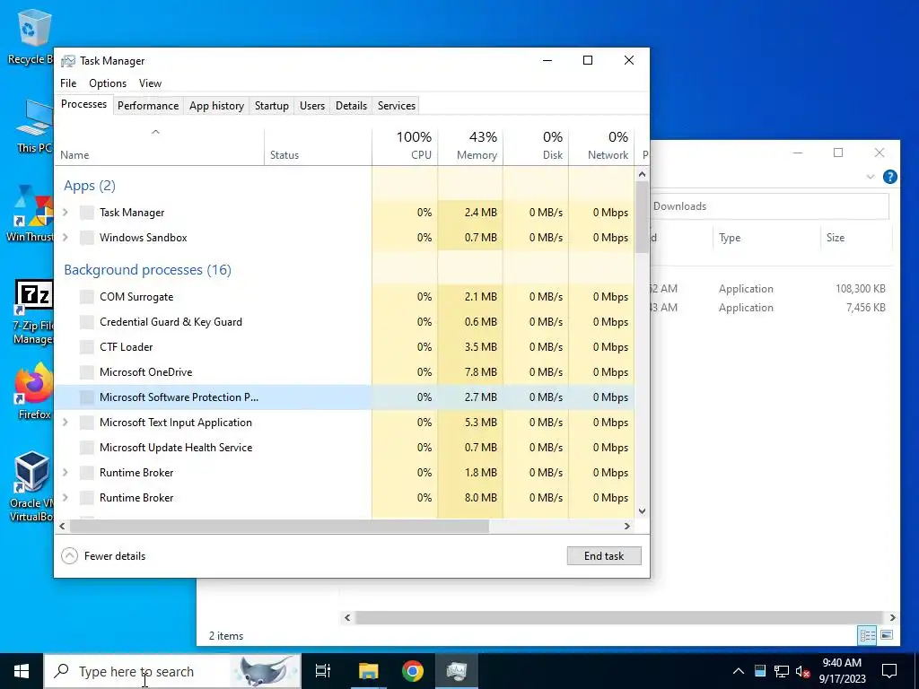The height and width of the screenshot is (689, 919).
Task: Open the Recycle Bin desktop icon
Action: (31, 36)
